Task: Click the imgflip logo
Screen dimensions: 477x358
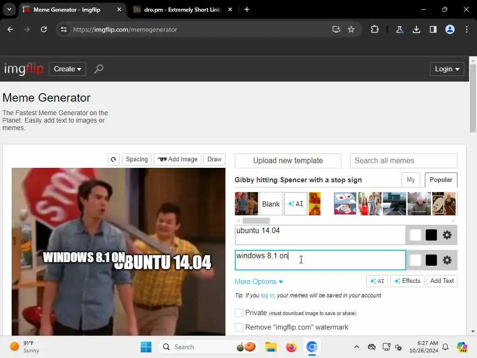Action: (x=24, y=69)
